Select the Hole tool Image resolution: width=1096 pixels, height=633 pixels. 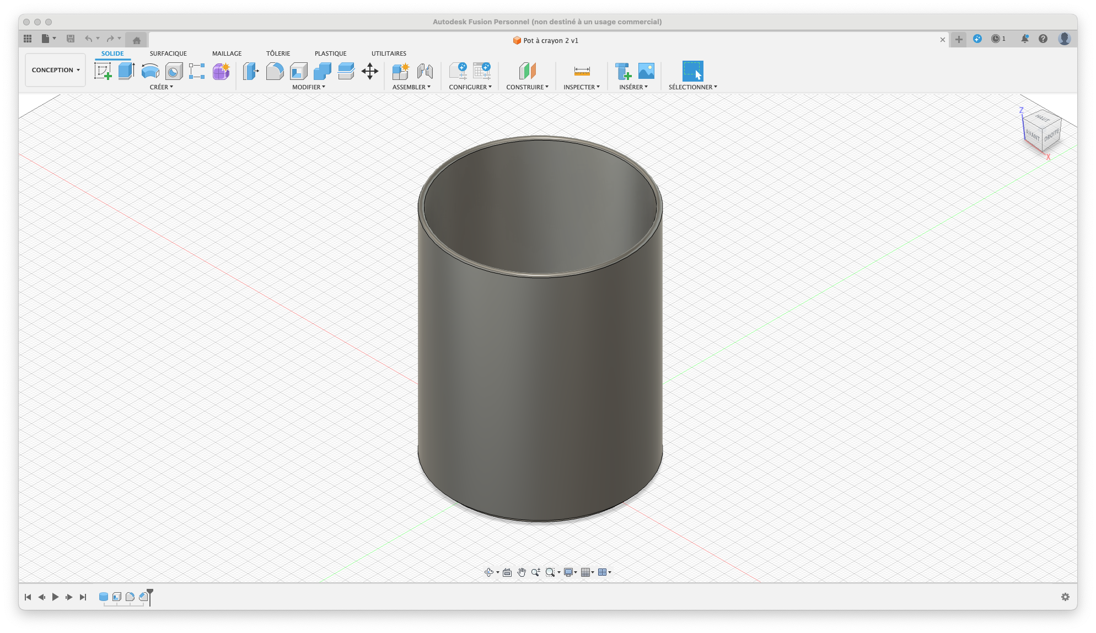pos(174,72)
